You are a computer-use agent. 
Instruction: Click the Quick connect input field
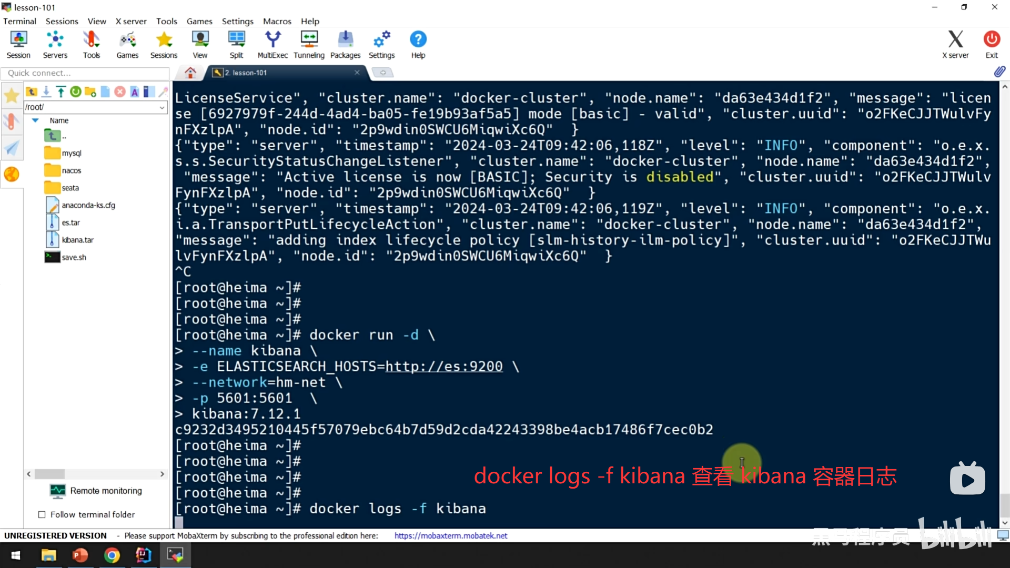point(84,73)
